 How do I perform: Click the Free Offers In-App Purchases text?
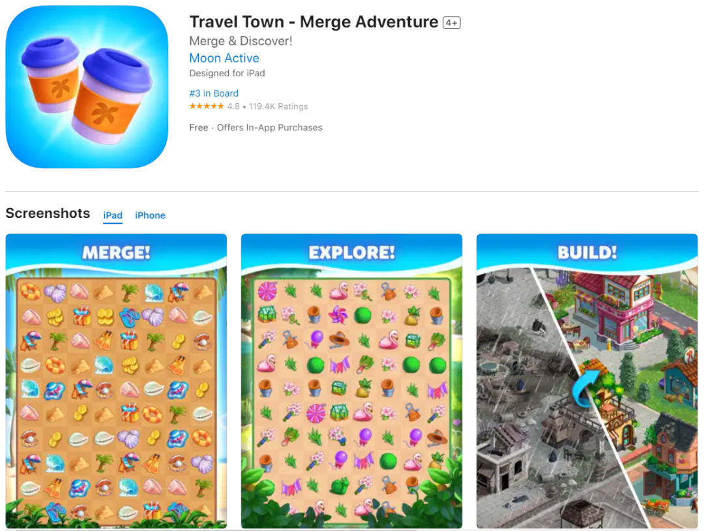click(x=256, y=128)
